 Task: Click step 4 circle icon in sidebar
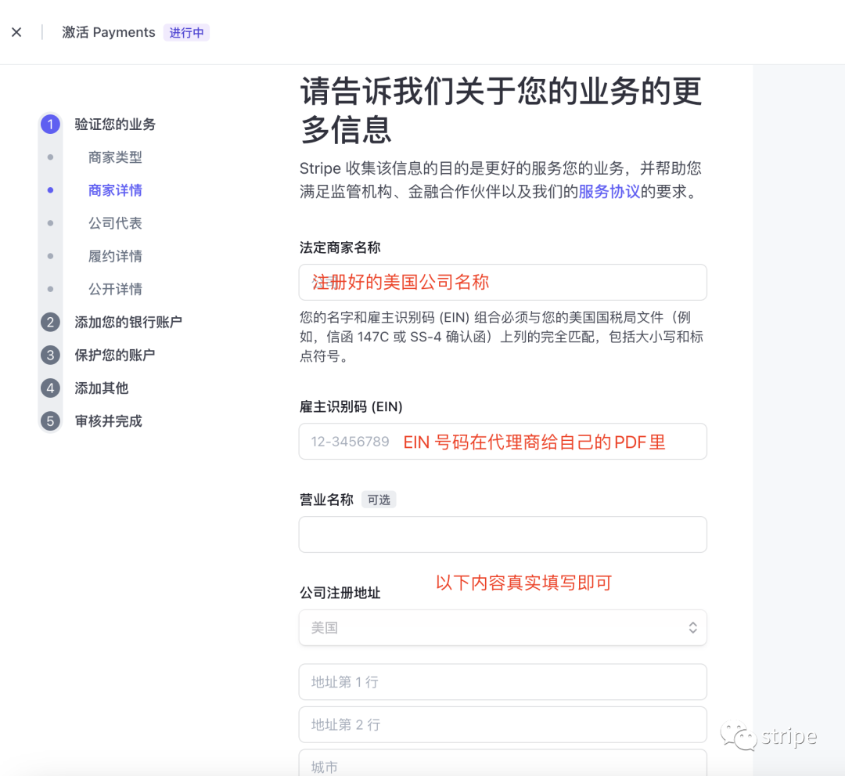pos(50,388)
